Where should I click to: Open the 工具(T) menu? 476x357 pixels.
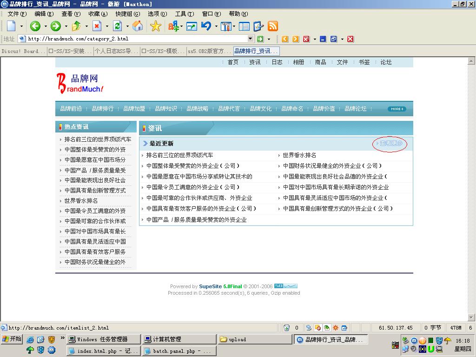[x=184, y=14]
